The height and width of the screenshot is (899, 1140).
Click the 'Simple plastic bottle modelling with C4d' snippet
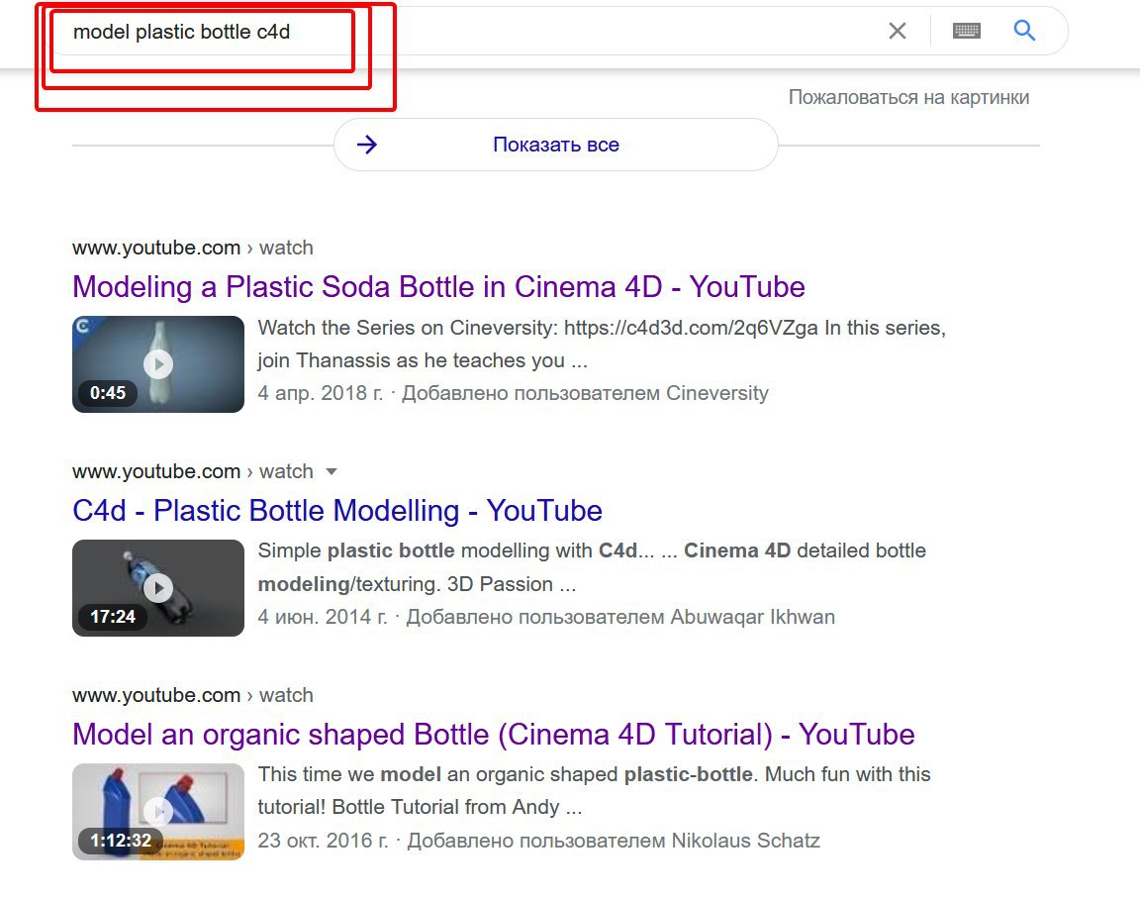(592, 567)
